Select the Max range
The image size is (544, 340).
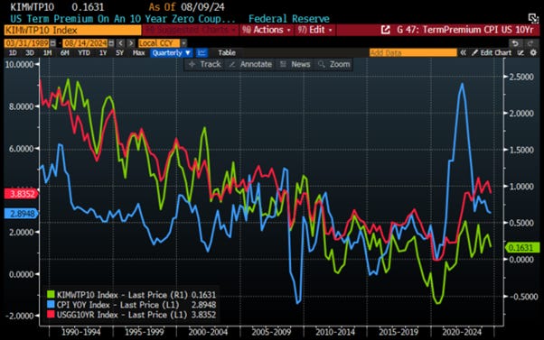point(138,52)
